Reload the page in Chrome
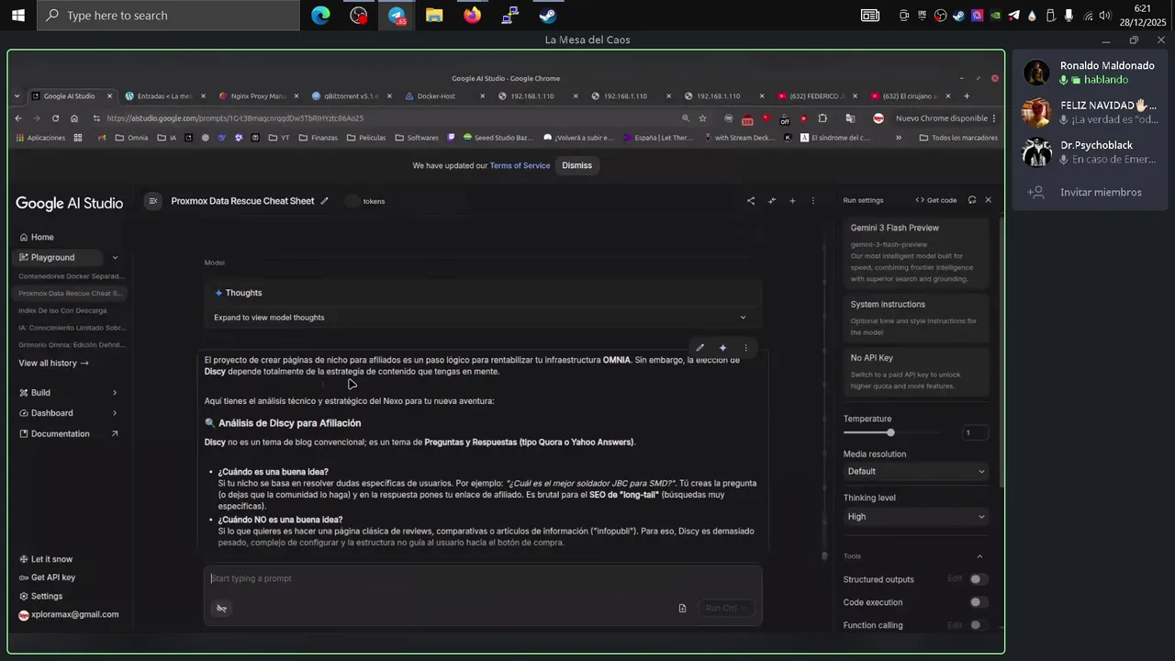Image resolution: width=1175 pixels, height=661 pixels. tap(55, 118)
